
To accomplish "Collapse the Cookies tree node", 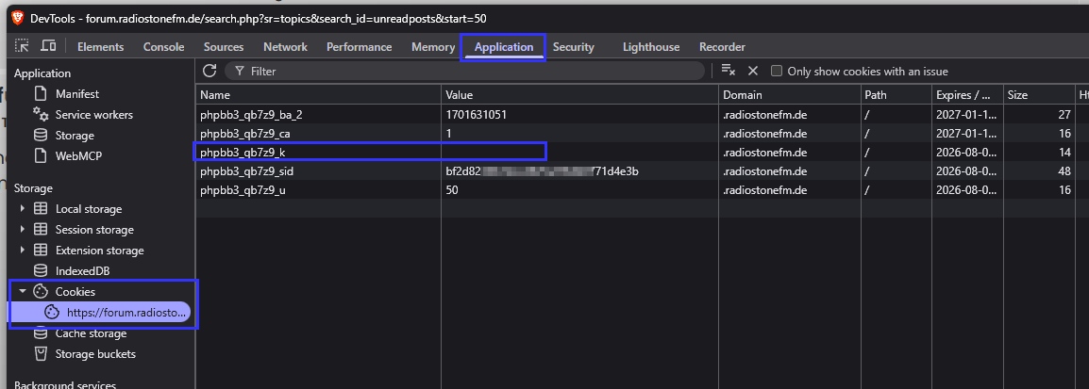I will click(x=23, y=292).
